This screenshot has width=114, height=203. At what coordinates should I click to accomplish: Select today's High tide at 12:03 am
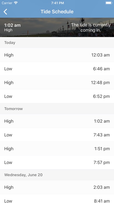coord(57,55)
